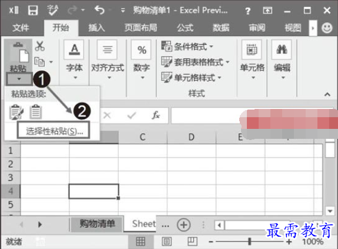The image size is (338, 249).
Task: Click the vertical scrollbar down arrow
Action: [330, 211]
